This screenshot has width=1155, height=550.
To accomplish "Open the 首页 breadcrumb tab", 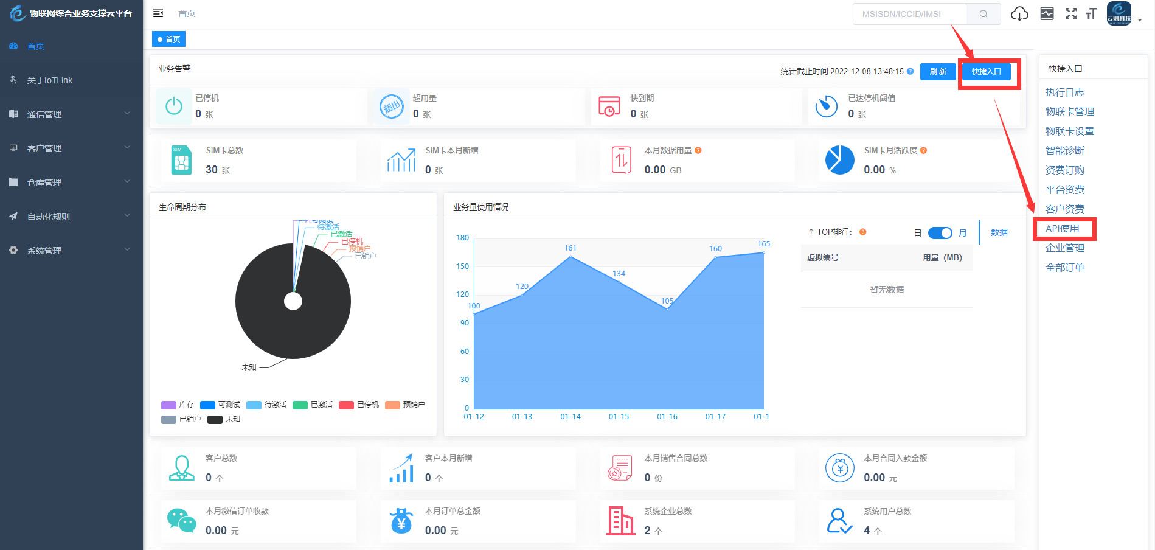I will point(168,38).
